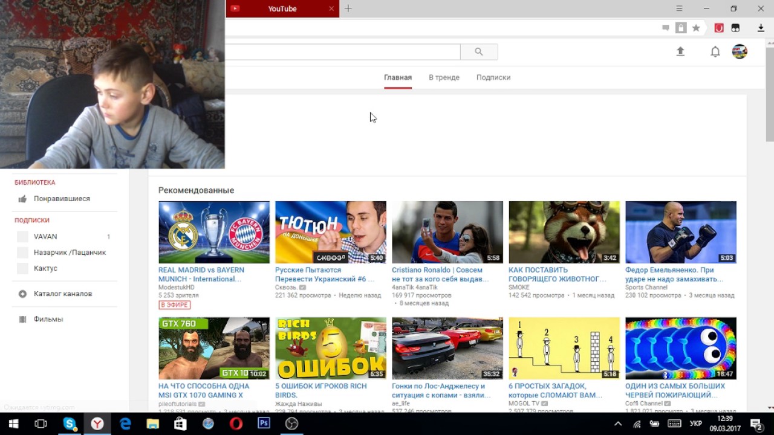Click the speech bubble icon in the address bar

[x=666, y=28]
